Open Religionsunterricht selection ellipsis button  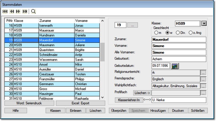click(x=203, y=73)
